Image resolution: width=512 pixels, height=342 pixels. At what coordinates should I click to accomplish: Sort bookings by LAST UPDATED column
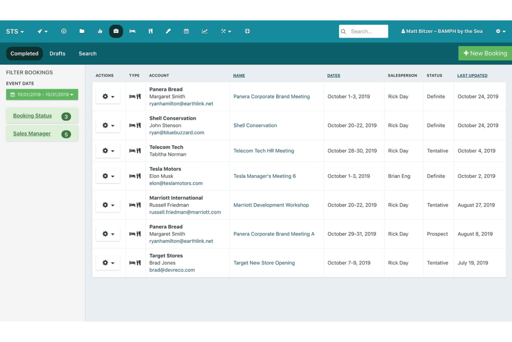472,76
